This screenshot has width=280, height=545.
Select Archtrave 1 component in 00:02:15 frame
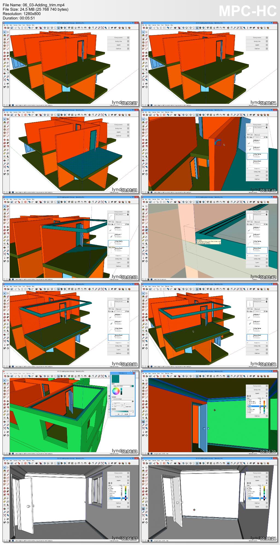coord(118,230)
